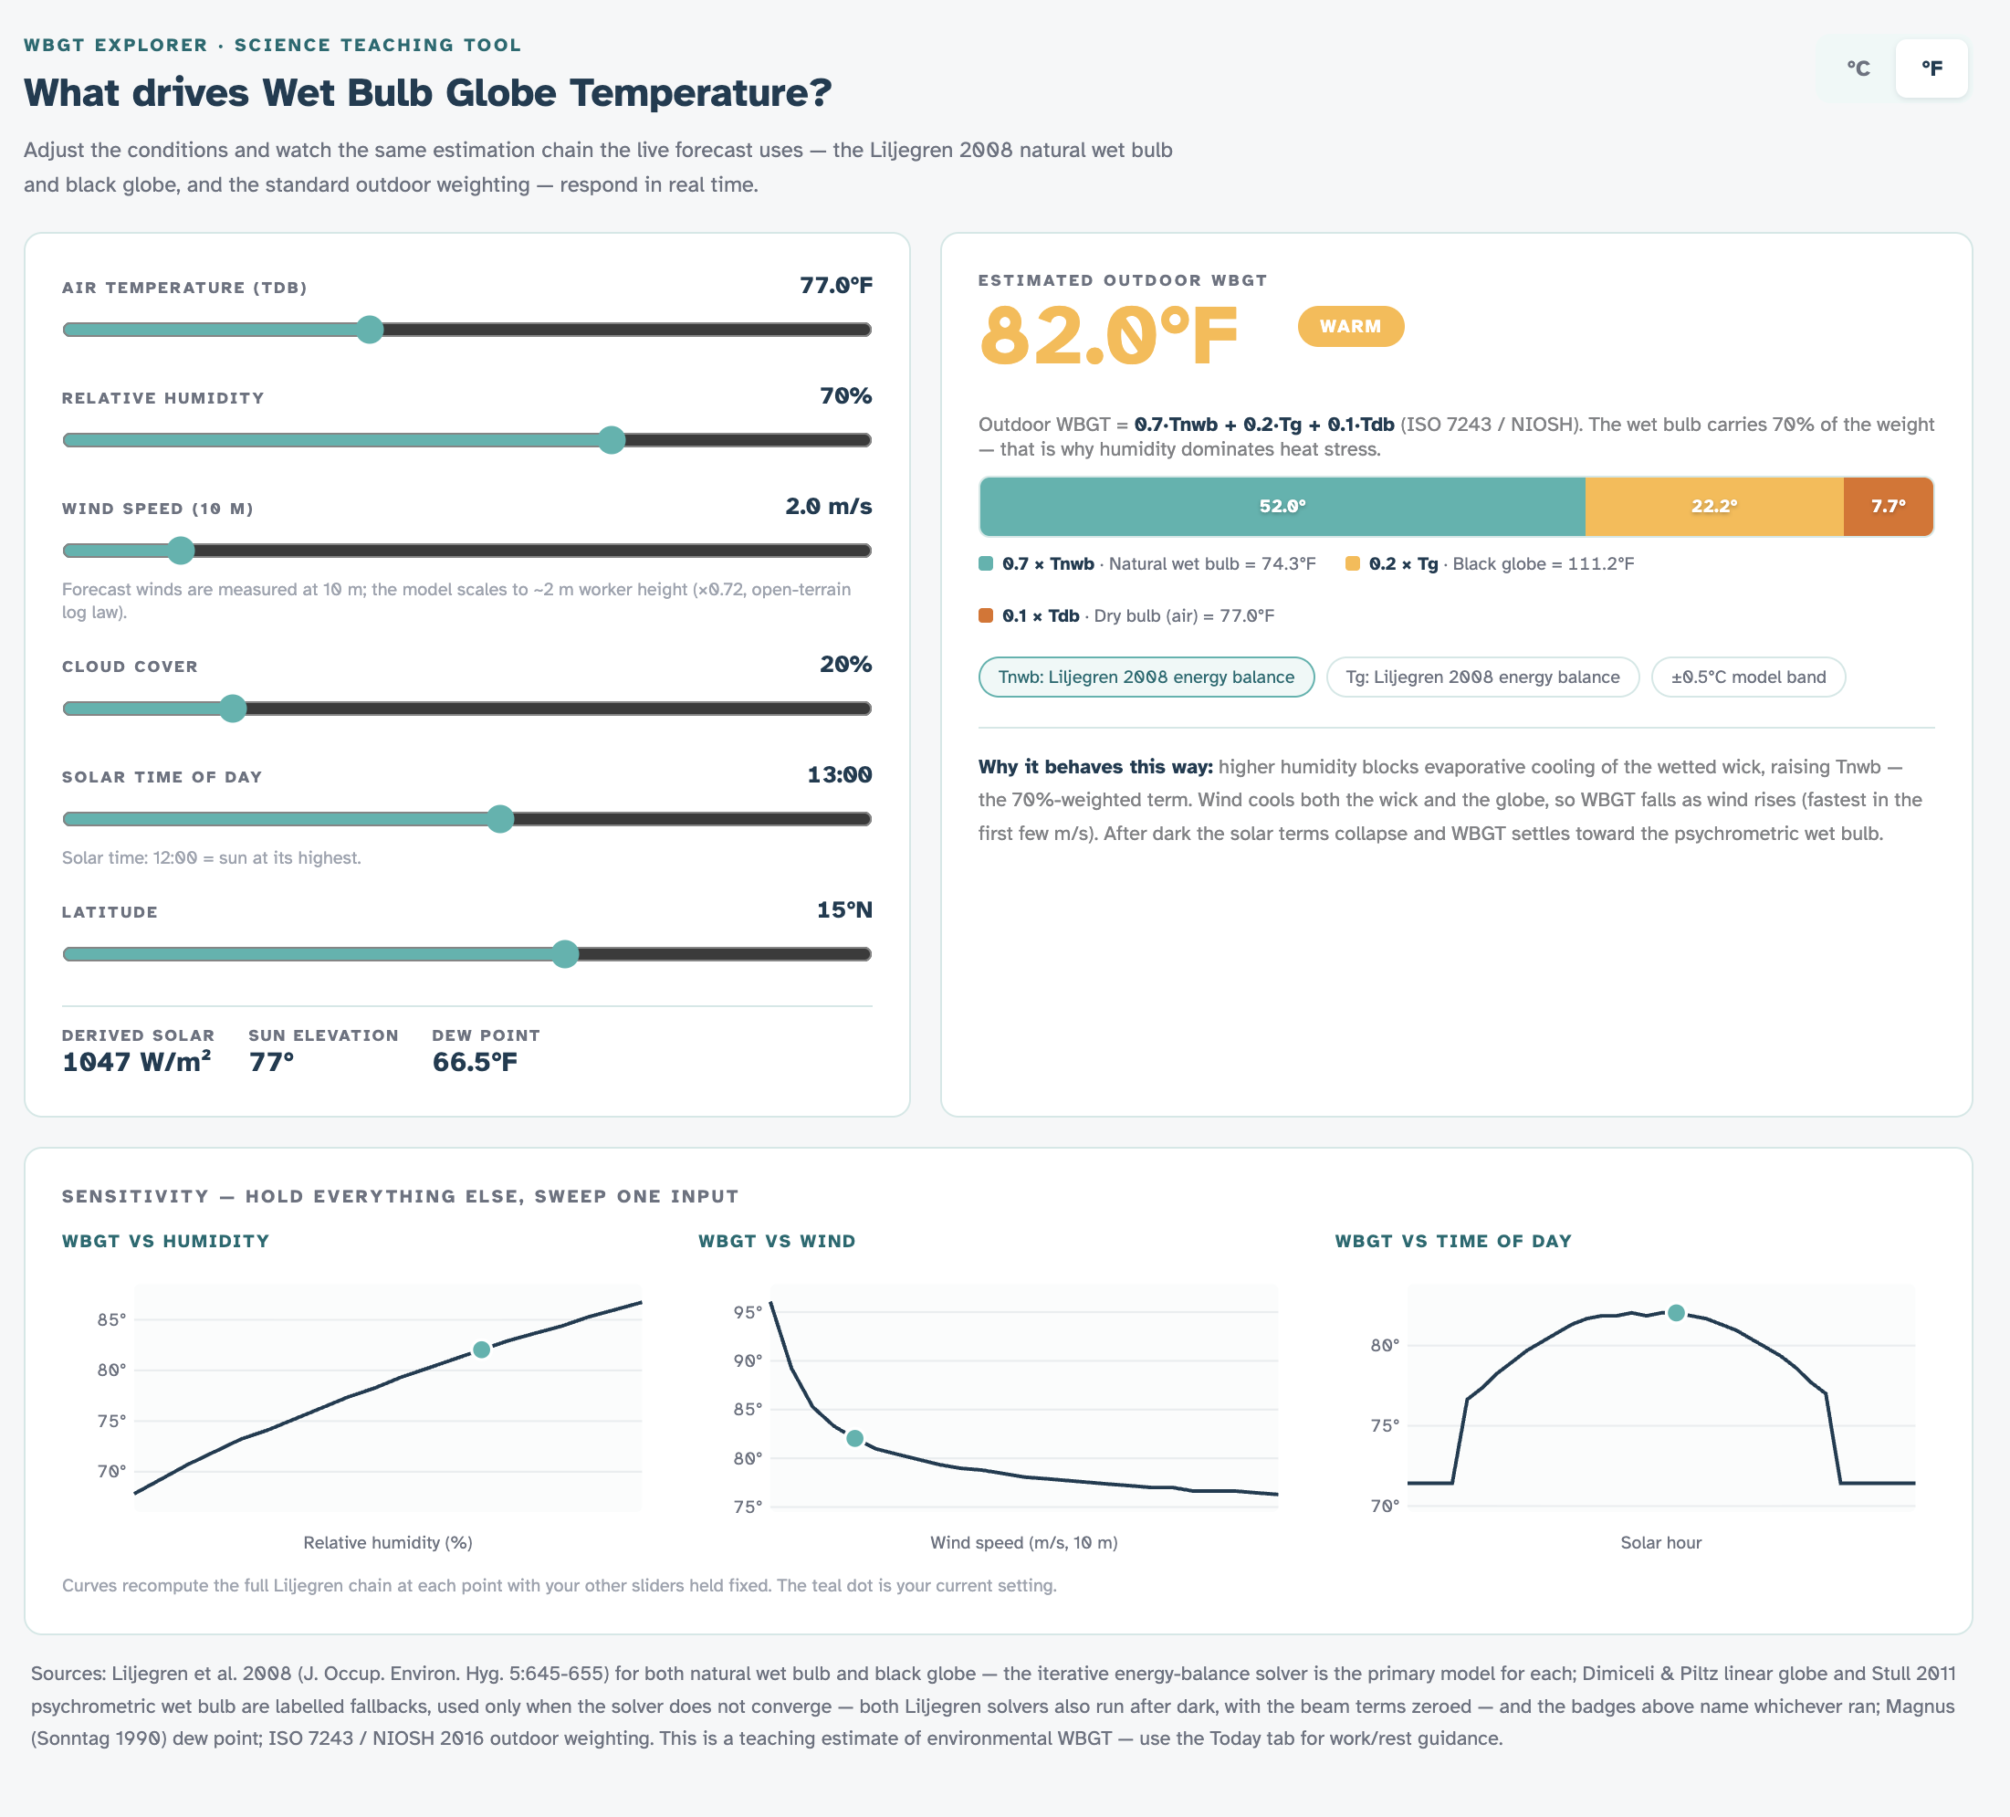Click the orange 7.7° dry bulb bar segment

(x=1889, y=507)
